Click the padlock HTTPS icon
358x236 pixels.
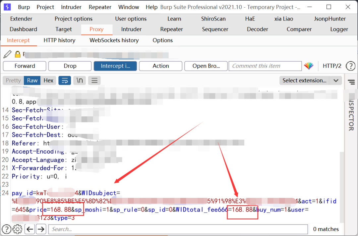tap(17, 54)
